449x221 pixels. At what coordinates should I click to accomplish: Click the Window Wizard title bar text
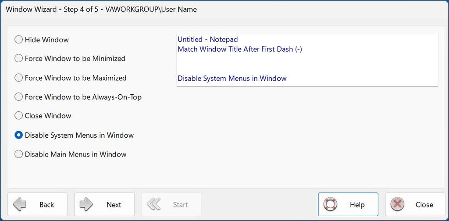click(101, 9)
